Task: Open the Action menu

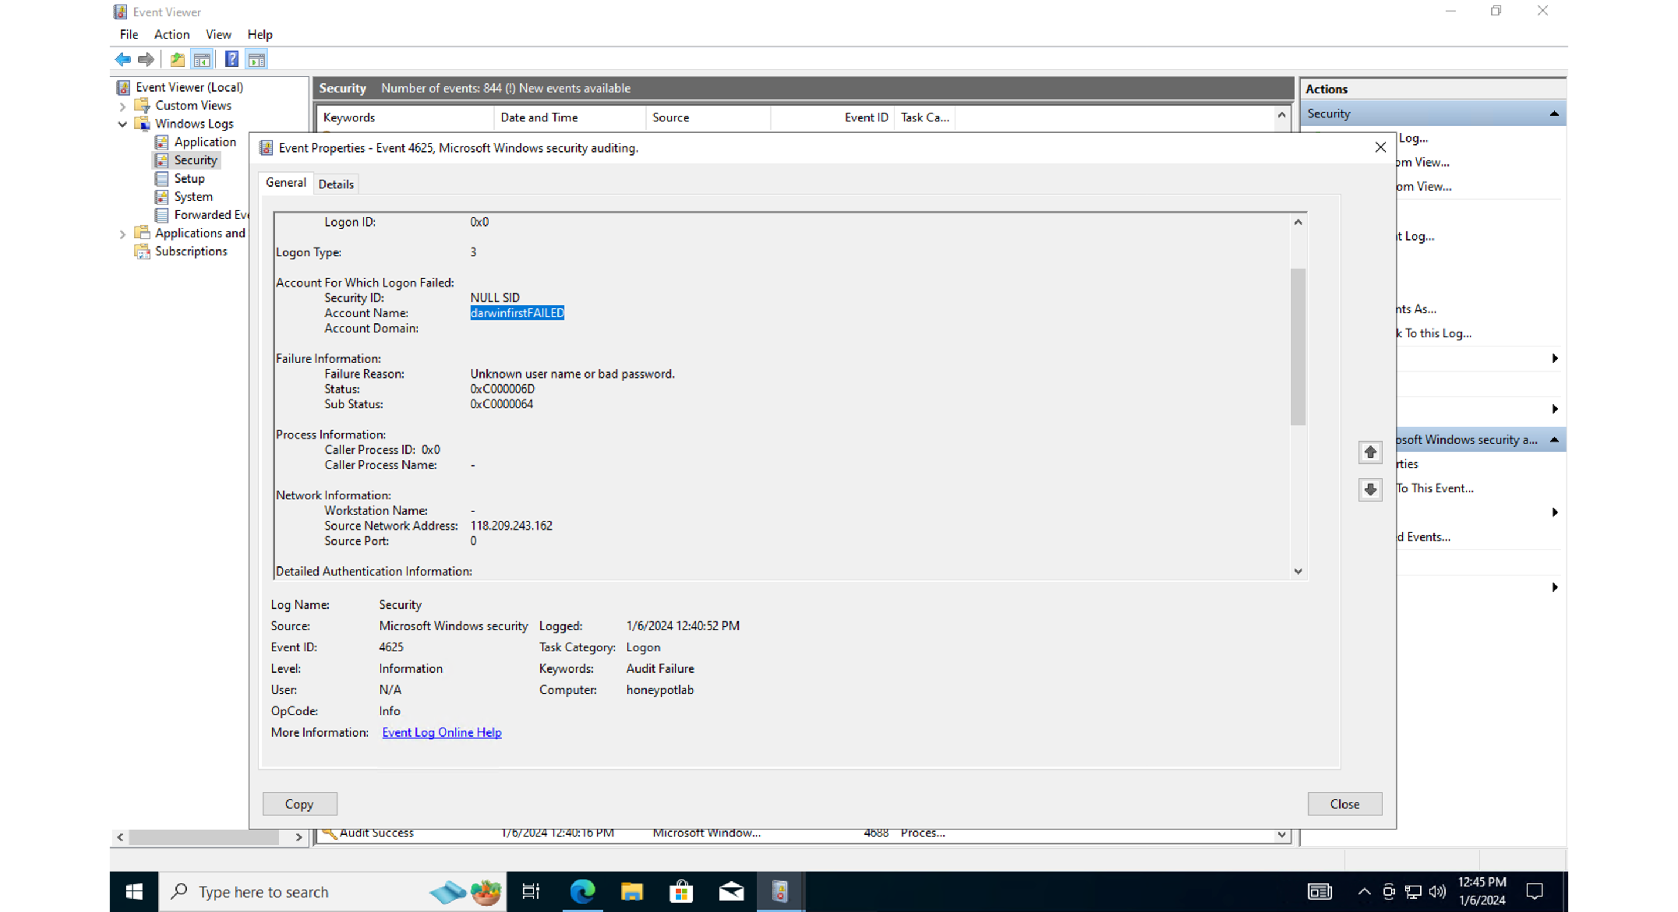Action: 171,35
